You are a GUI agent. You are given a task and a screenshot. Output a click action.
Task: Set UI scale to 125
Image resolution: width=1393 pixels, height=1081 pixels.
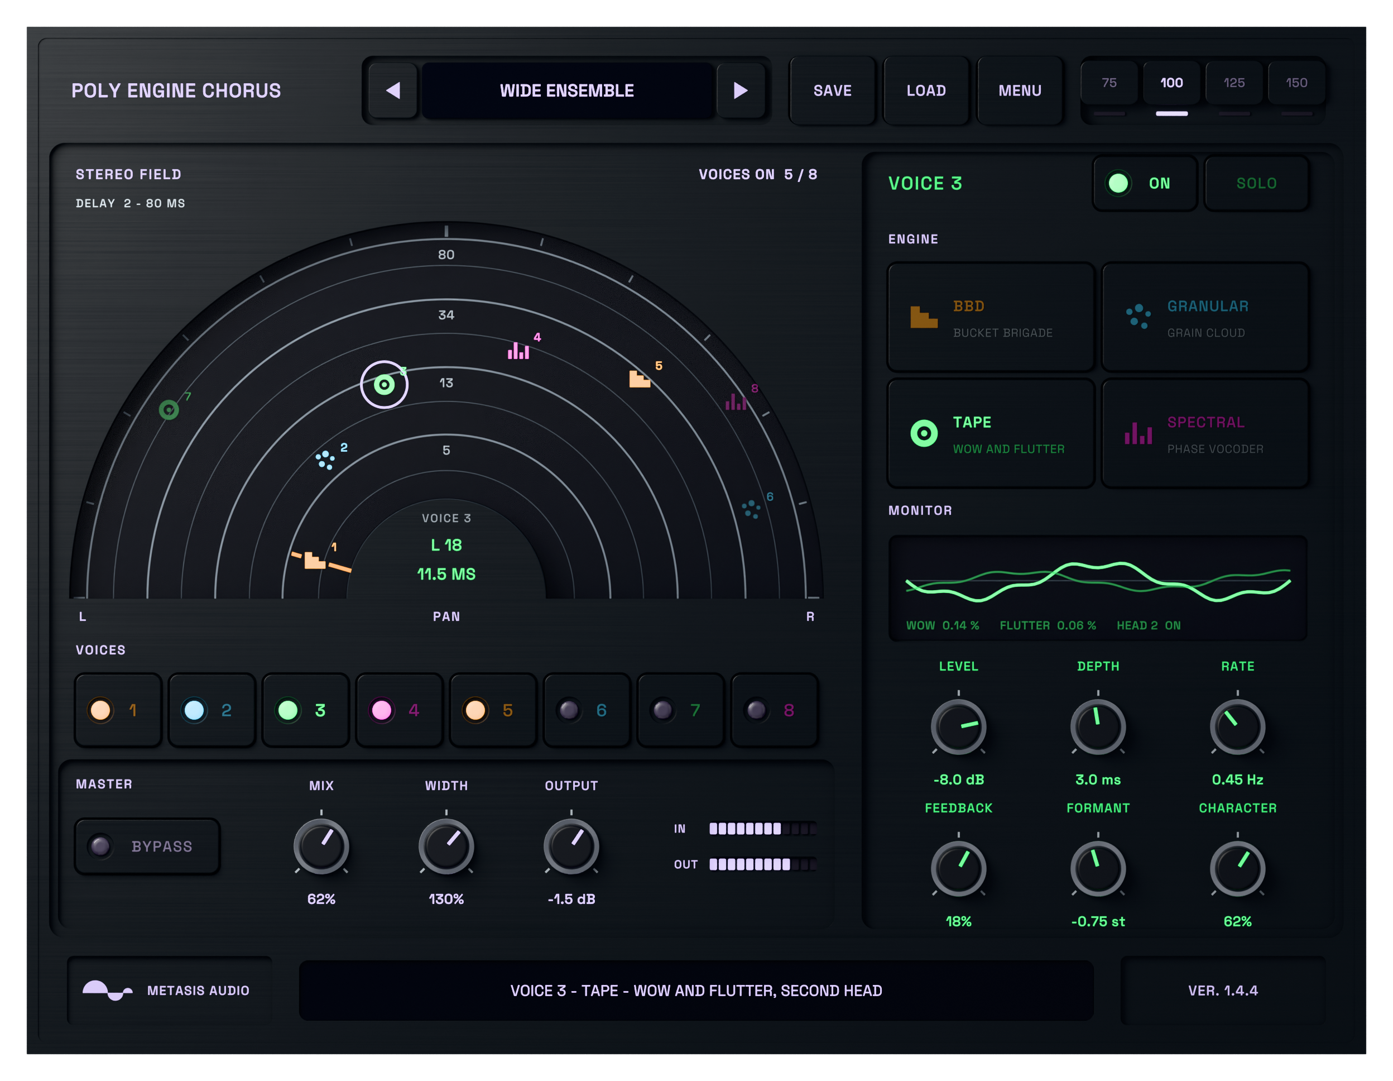click(x=1234, y=83)
